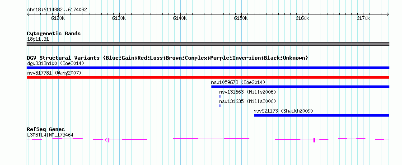Click the Cytogenetic Bands track title
Viewport: 402px width, 165px height.
tap(54, 33)
